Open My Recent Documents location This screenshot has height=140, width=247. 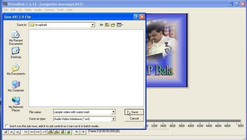point(16,38)
